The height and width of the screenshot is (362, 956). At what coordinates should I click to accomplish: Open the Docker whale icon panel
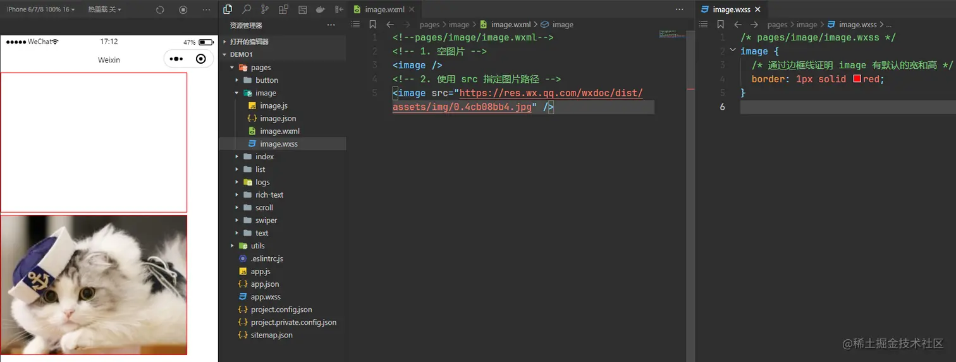pos(321,9)
